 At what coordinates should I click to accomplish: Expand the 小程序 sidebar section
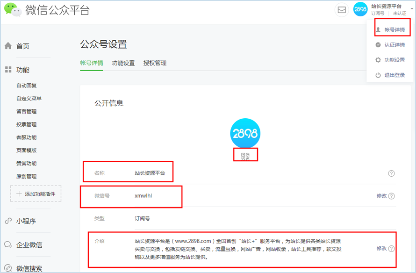[x=26, y=221]
